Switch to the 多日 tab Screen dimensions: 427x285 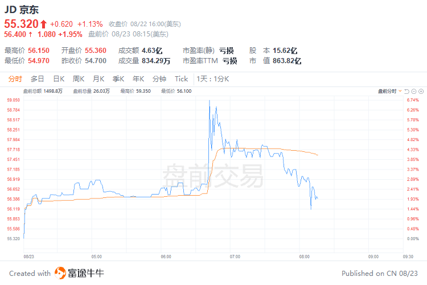point(38,79)
